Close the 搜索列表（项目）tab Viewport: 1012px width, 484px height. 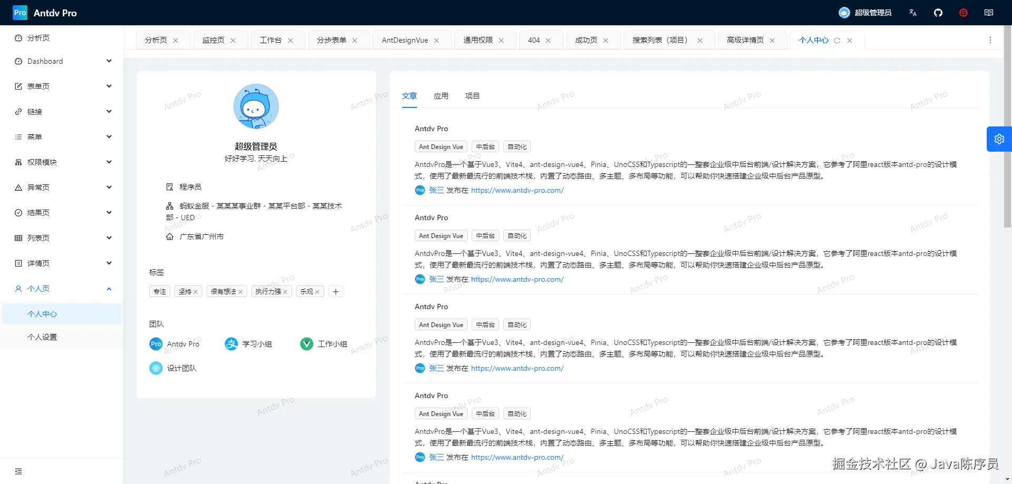click(x=700, y=41)
